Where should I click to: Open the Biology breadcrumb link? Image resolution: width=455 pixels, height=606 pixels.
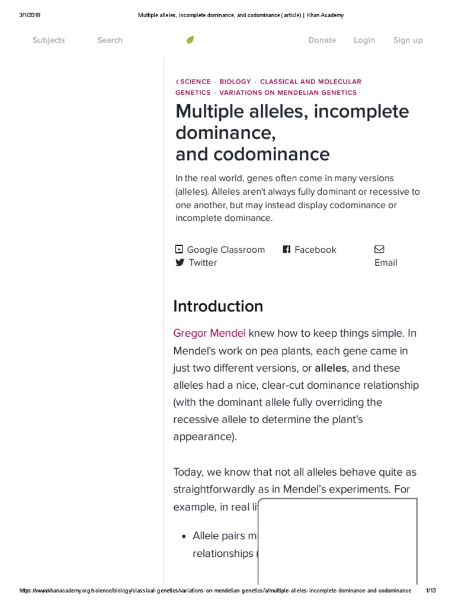point(235,82)
